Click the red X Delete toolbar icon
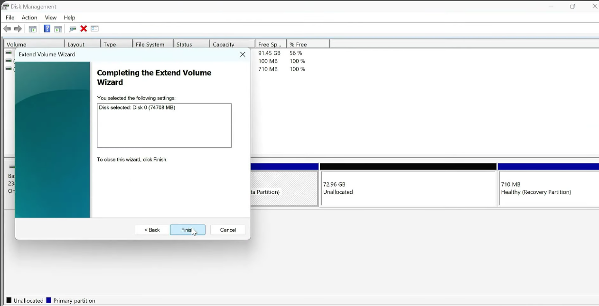 84,29
